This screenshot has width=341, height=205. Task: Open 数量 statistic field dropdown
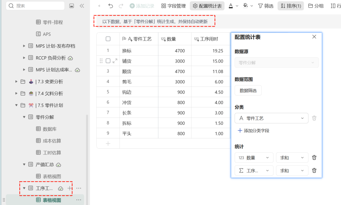pos(254,158)
